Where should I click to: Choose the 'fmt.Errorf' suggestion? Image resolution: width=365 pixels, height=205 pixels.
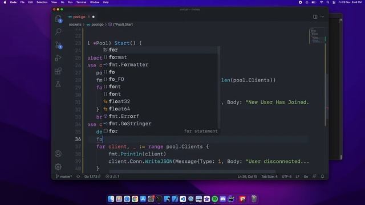click(161, 116)
